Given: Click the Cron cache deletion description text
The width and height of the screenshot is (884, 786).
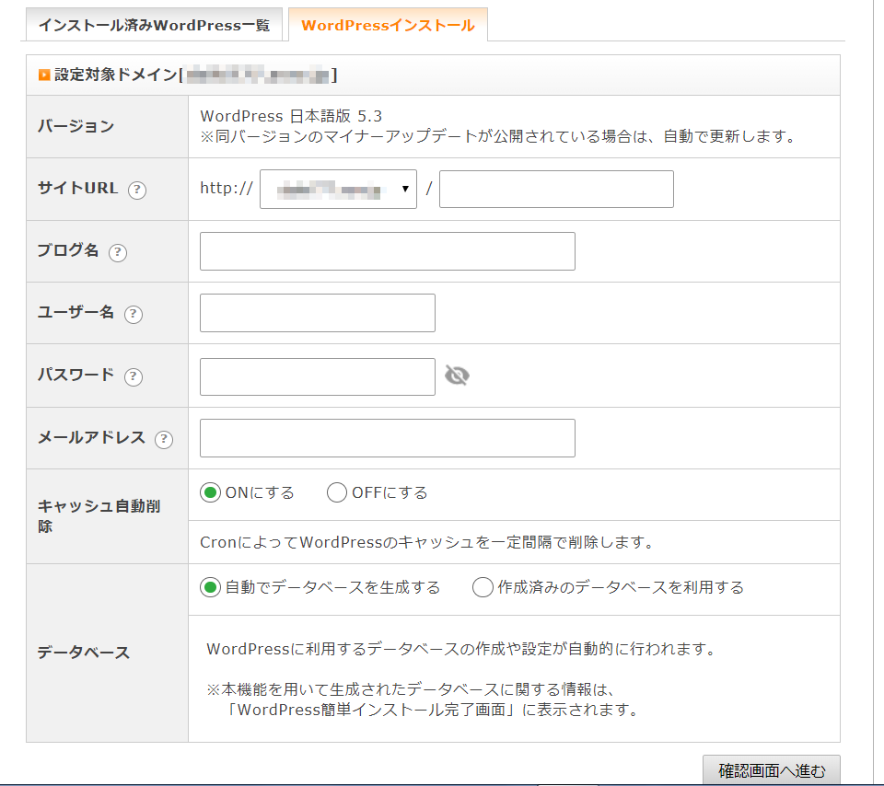Looking at the screenshot, I should [x=426, y=542].
